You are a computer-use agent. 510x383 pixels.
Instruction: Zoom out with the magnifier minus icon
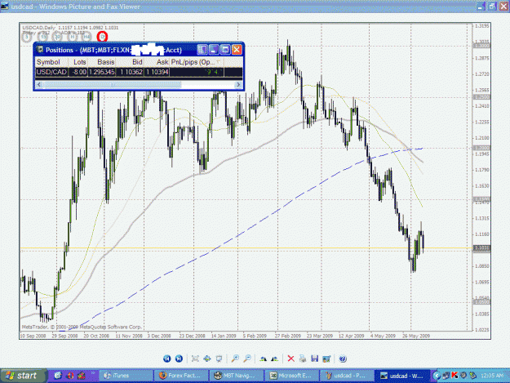tap(247, 359)
